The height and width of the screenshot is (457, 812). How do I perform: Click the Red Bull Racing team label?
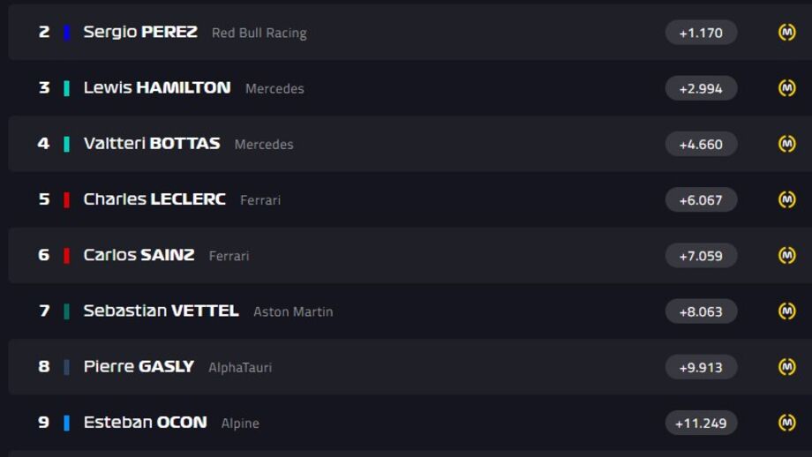pyautogui.click(x=259, y=34)
